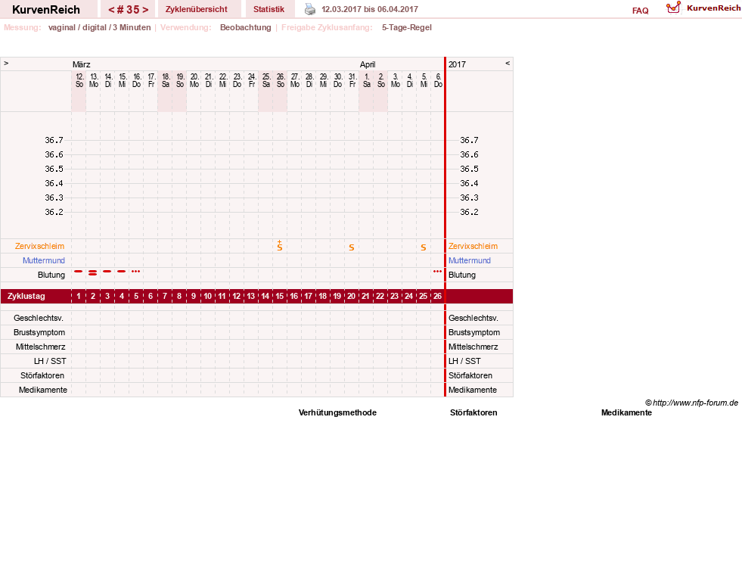Click the S mucus symbol on cycle day 20
Image resolution: width=742 pixels, height=563 pixels.
point(352,247)
